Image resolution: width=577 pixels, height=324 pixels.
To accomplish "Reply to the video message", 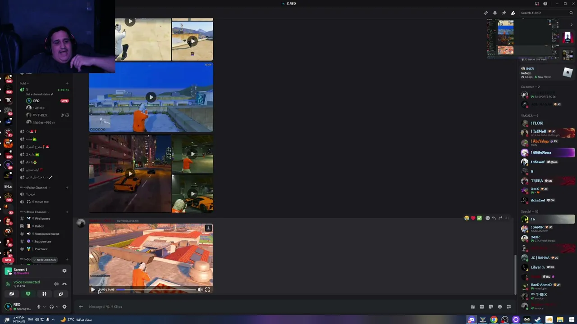I will point(494,218).
